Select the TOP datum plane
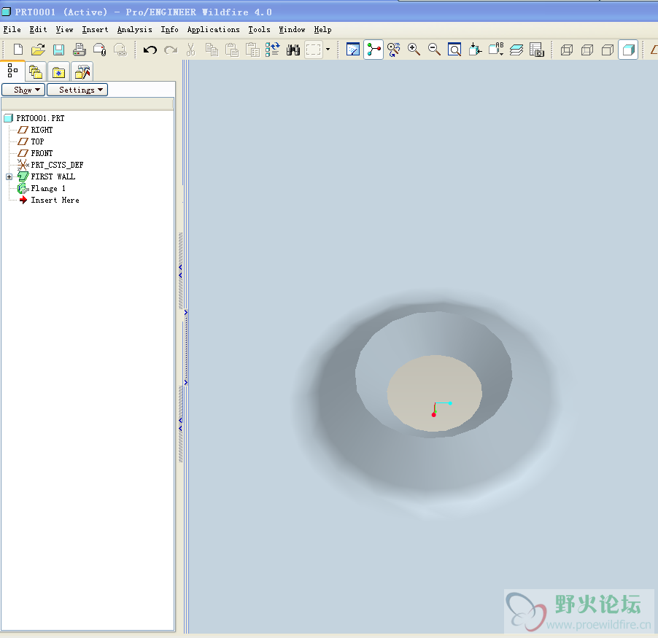The height and width of the screenshot is (638, 658). [37, 141]
